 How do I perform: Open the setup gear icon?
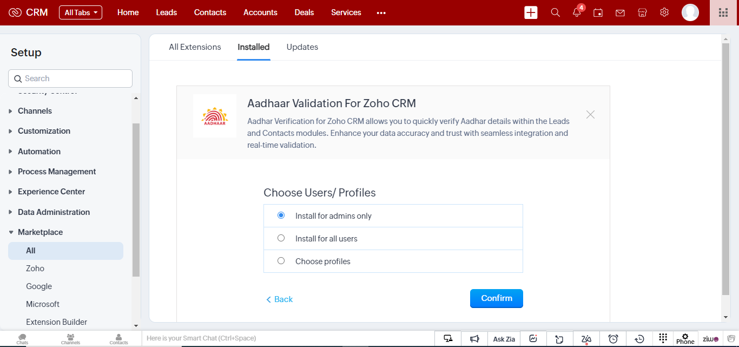664,12
